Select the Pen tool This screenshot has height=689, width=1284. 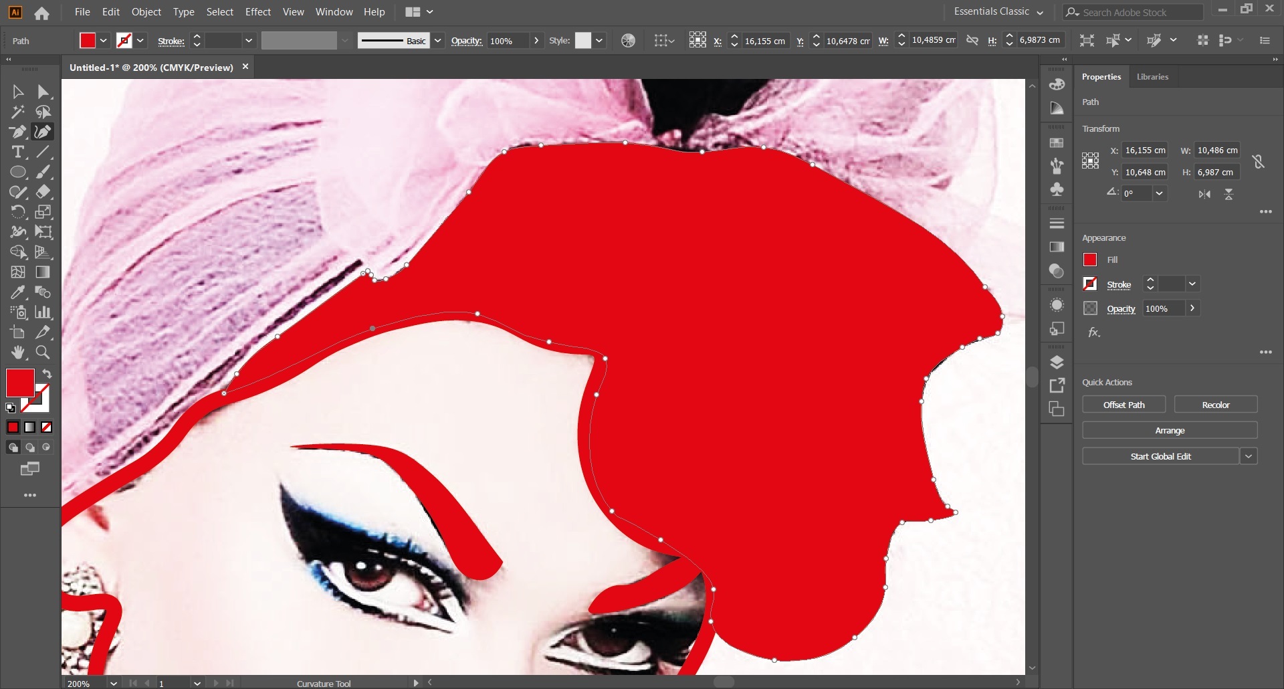pyautogui.click(x=18, y=132)
